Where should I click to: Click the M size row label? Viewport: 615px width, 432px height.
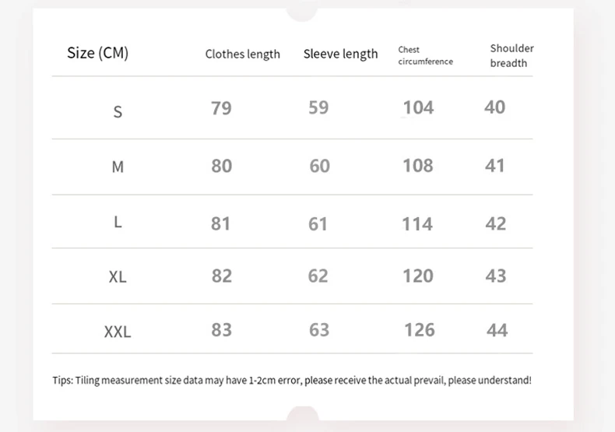[118, 167]
